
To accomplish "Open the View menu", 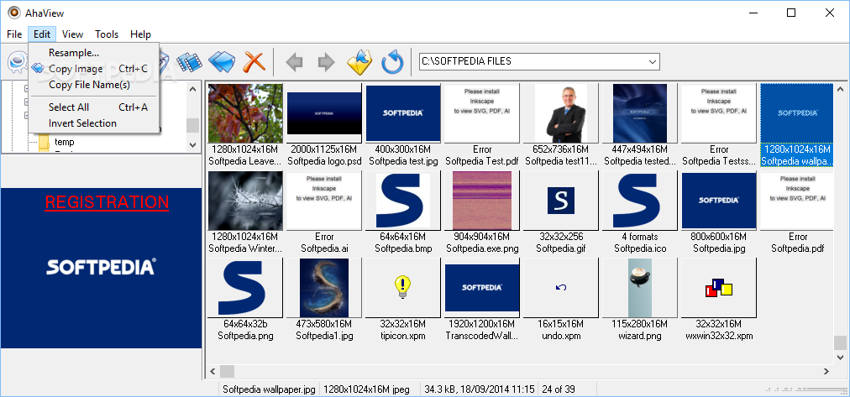I will (x=72, y=34).
